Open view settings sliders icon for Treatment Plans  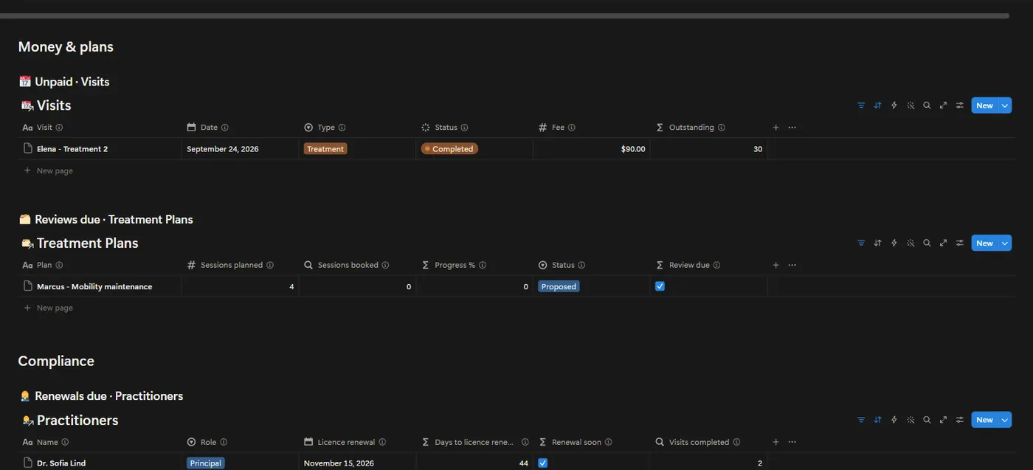point(960,243)
